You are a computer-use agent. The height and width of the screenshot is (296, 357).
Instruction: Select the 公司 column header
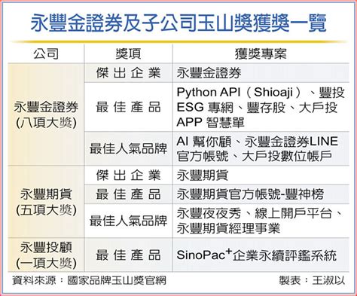click(x=46, y=53)
